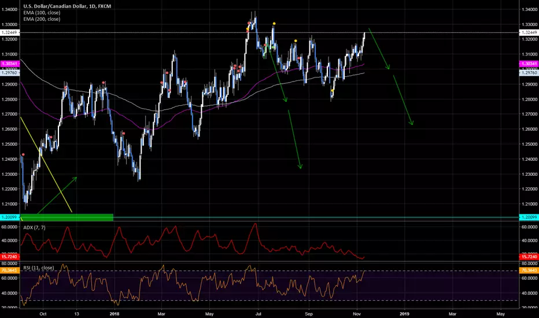Select the green rectangle at the 1.20099 level
Screen dimensions: 539x318
point(67,217)
